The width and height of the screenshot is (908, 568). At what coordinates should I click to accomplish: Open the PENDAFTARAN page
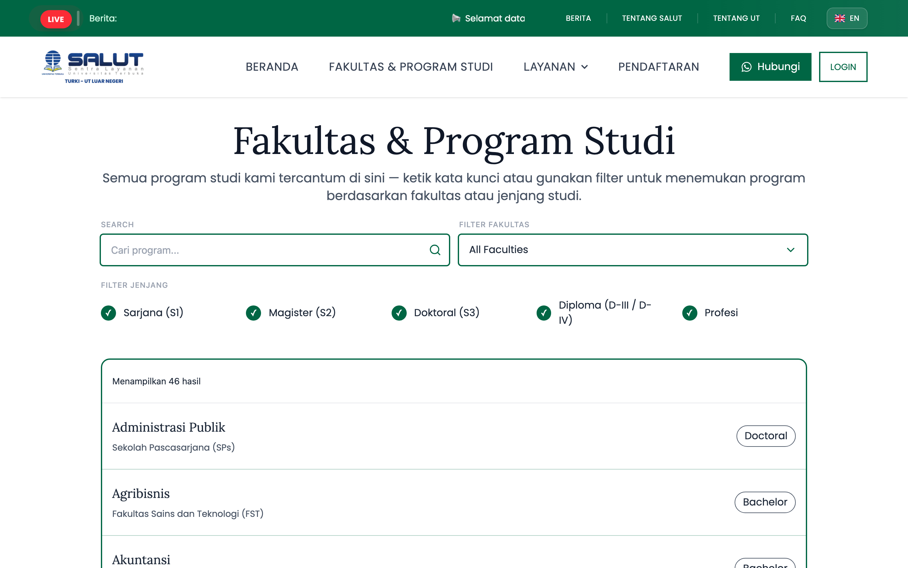[x=659, y=67]
